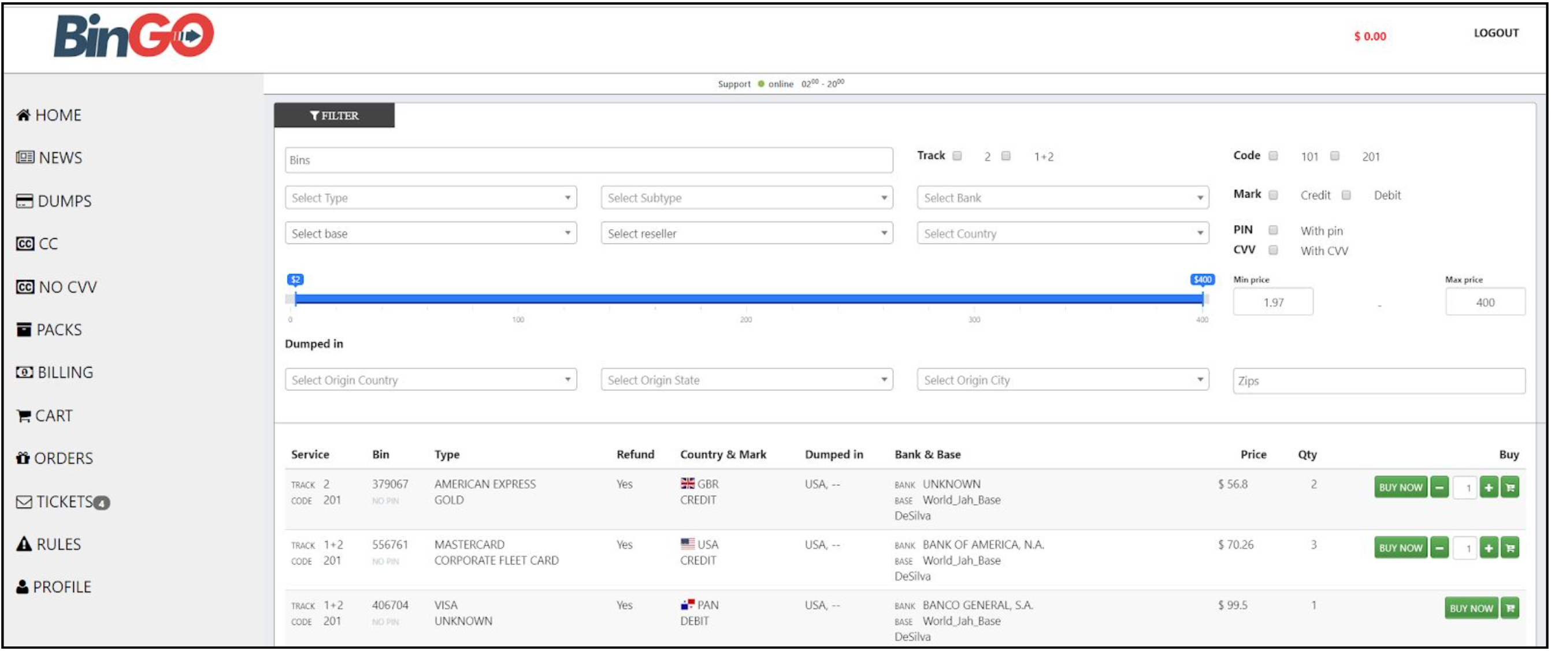
Task: Click the $ 0.00 balance link
Action: 1370,37
